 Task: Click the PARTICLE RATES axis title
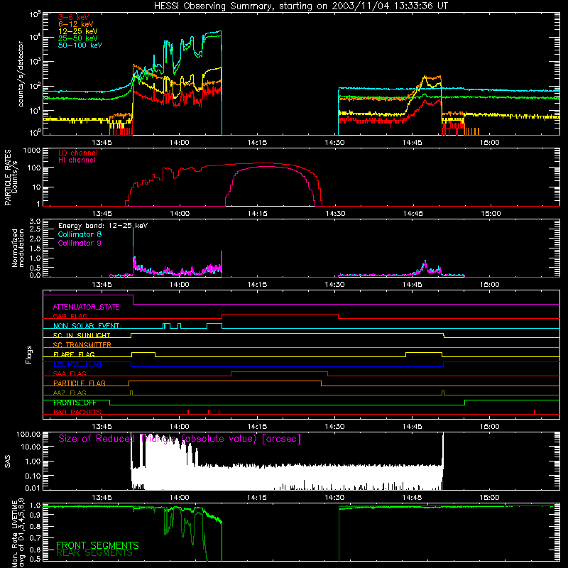pos(8,177)
